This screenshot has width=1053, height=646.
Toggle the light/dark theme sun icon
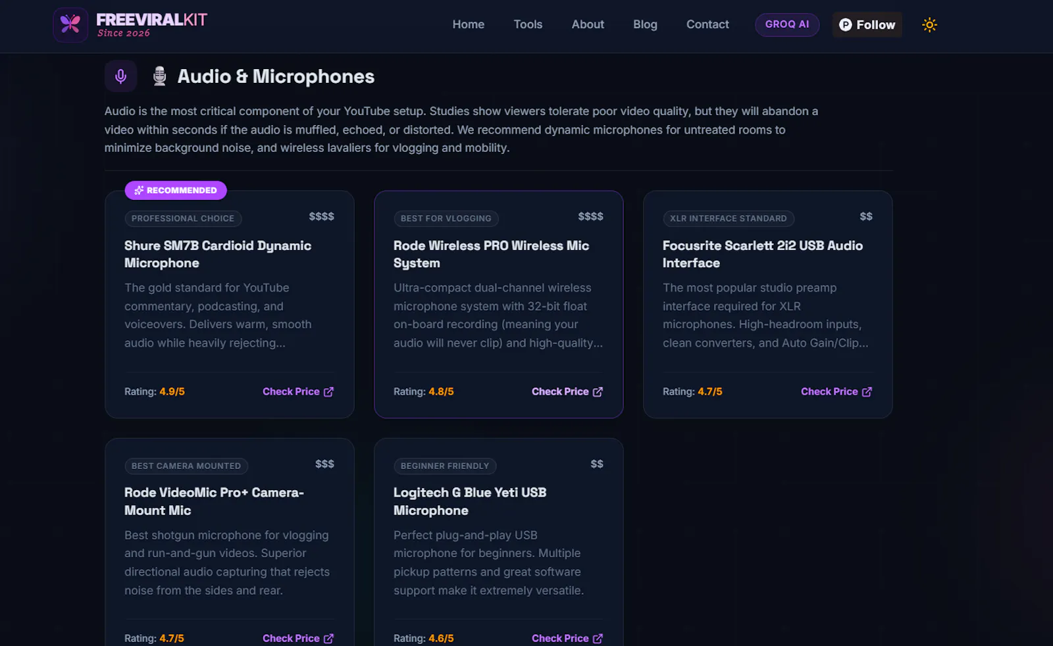coord(929,25)
